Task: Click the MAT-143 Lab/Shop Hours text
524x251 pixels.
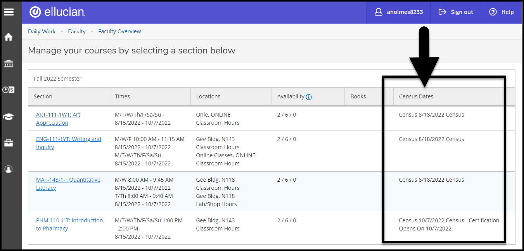Action: pyautogui.click(x=216, y=204)
